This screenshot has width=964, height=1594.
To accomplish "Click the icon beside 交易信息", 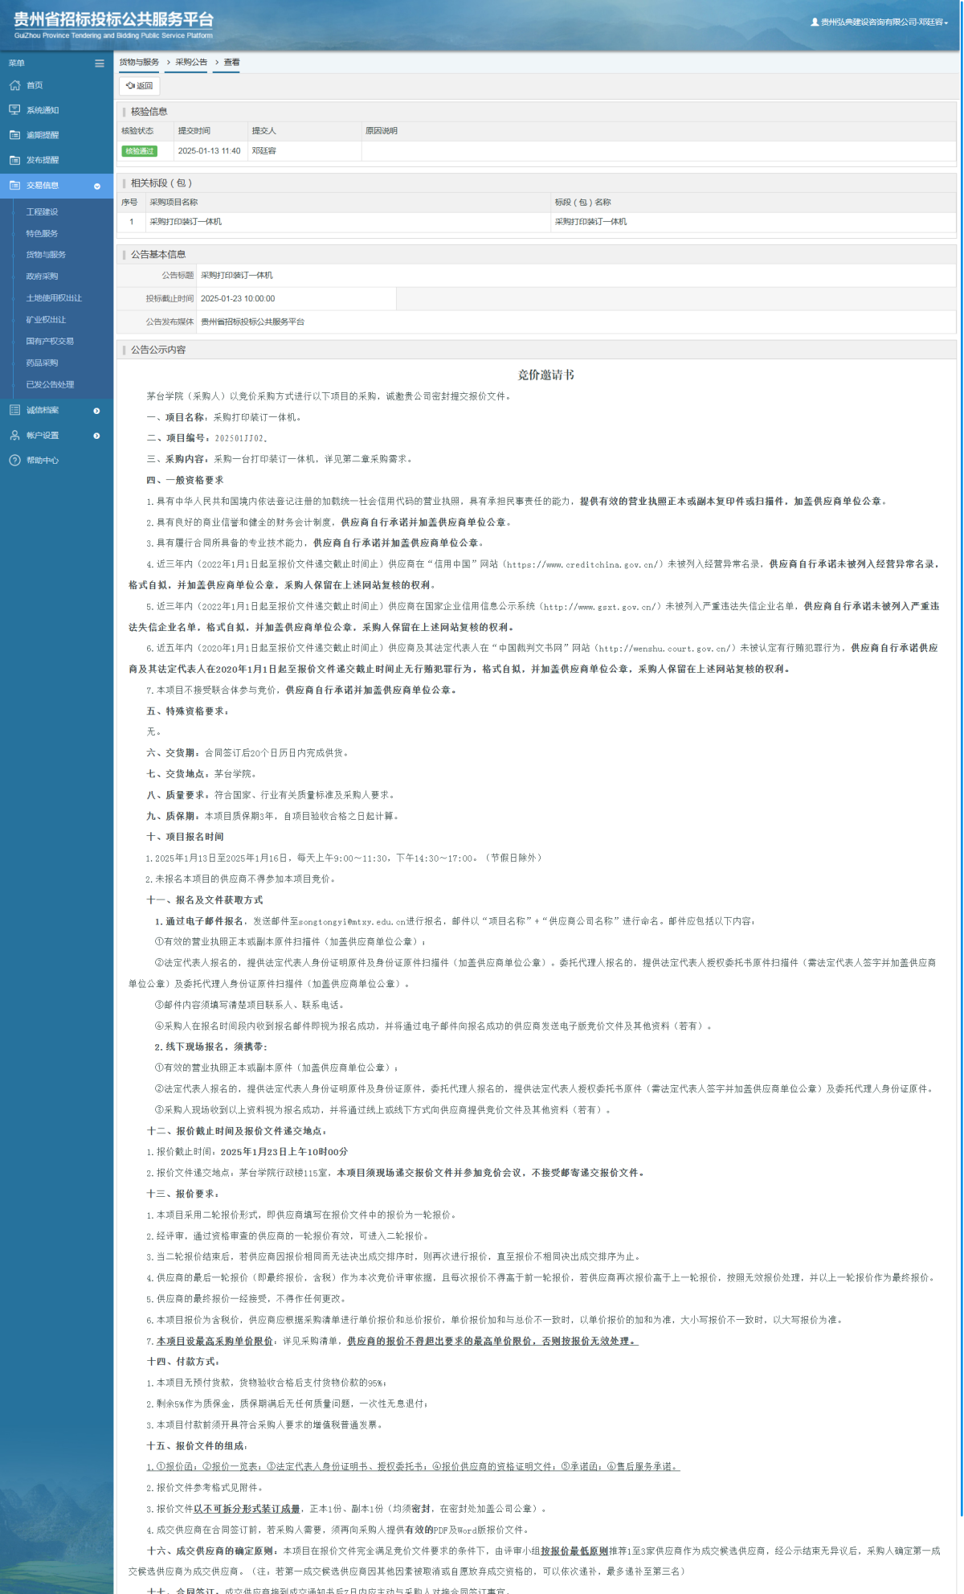I will (14, 185).
